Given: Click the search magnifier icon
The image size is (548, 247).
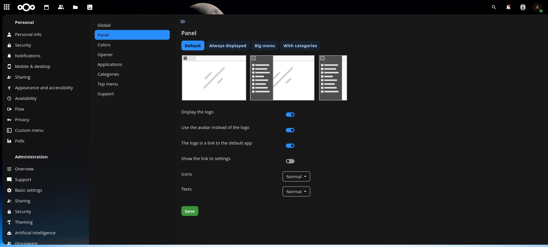Looking at the screenshot, I should point(494,7).
